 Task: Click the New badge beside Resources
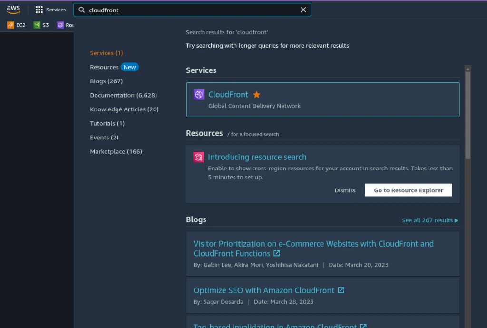click(129, 67)
